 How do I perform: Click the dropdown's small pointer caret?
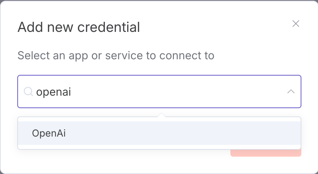161,115
